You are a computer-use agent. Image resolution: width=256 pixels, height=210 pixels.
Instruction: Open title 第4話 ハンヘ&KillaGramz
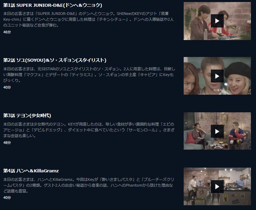coord(31,171)
